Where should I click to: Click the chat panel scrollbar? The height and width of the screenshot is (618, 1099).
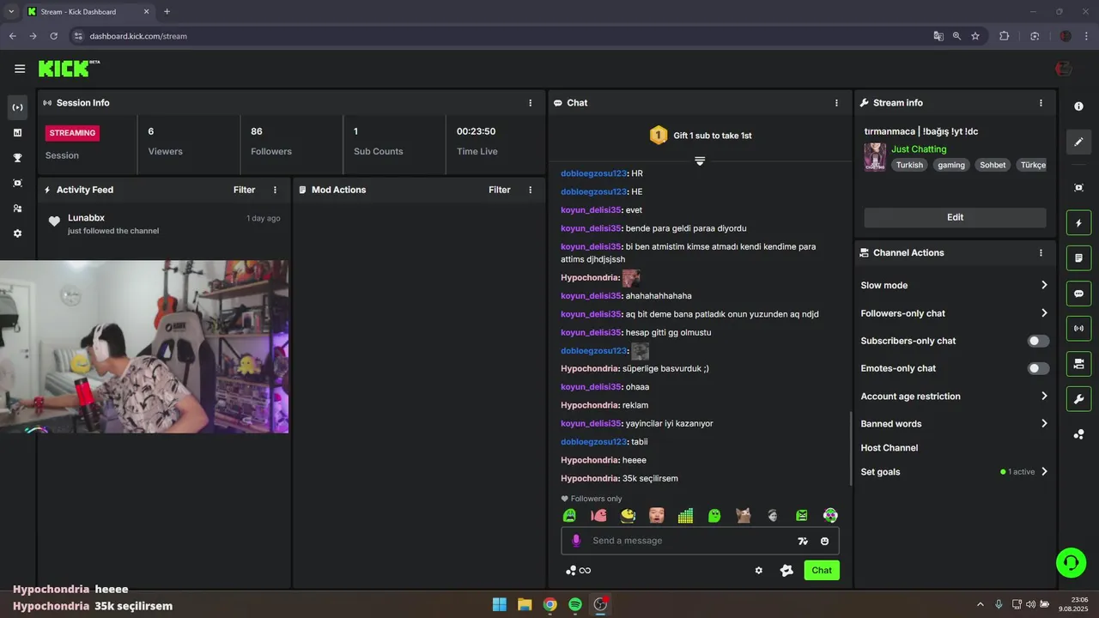coord(850,449)
